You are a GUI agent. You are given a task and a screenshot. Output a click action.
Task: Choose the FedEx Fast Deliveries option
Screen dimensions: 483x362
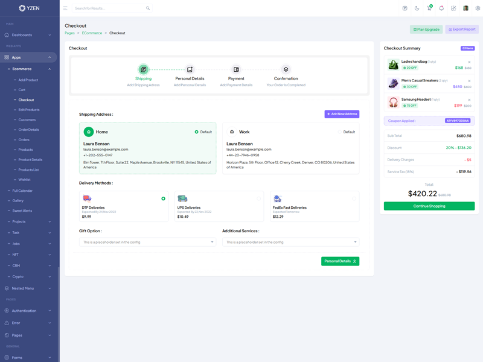click(x=354, y=198)
